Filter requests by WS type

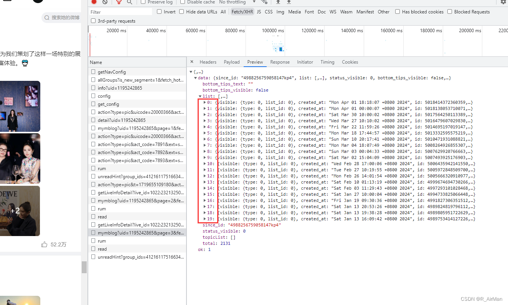tap(333, 12)
